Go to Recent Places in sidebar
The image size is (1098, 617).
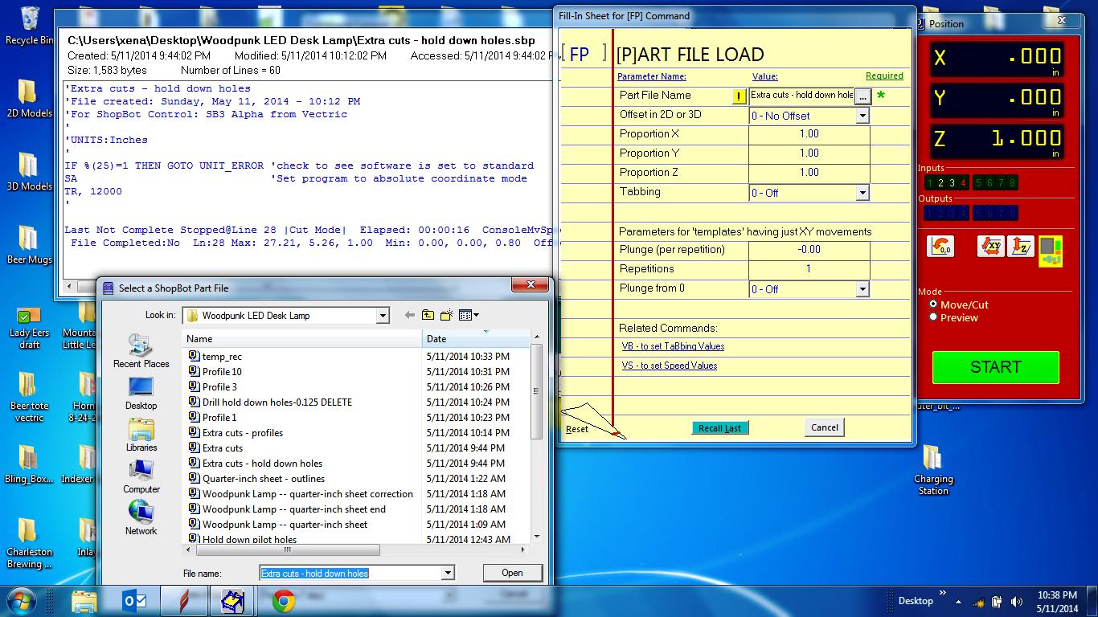point(141,351)
